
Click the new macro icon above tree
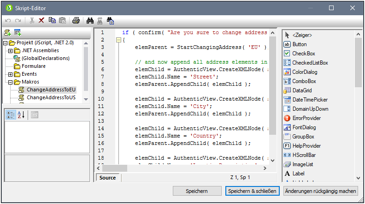point(8,32)
